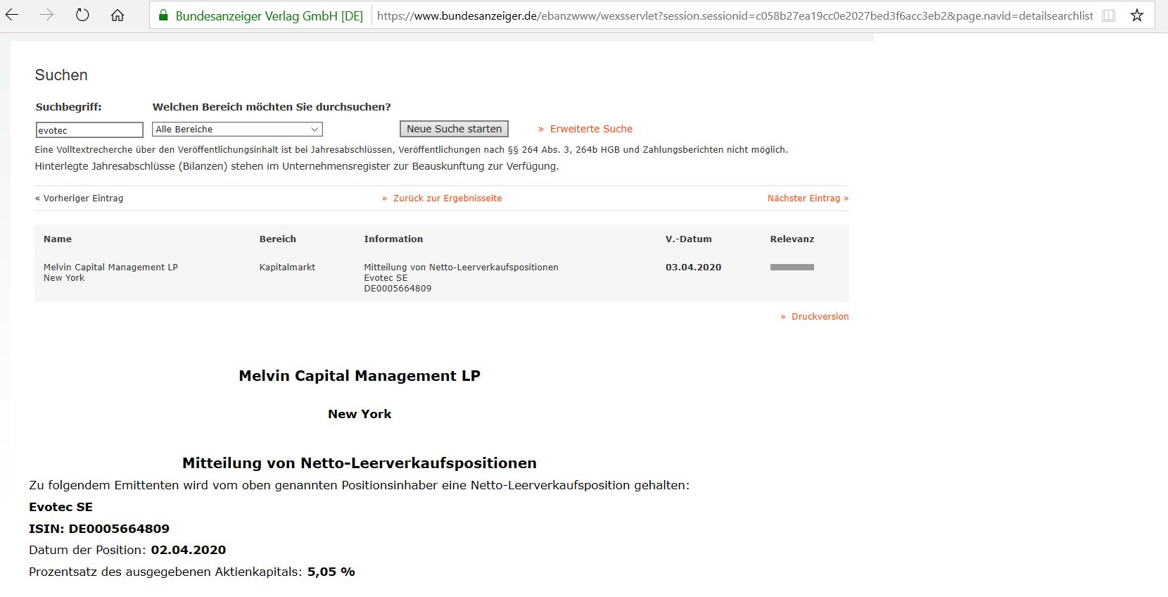This screenshot has height=597, width=1168.
Task: Click the Bereich column header
Action: point(278,239)
